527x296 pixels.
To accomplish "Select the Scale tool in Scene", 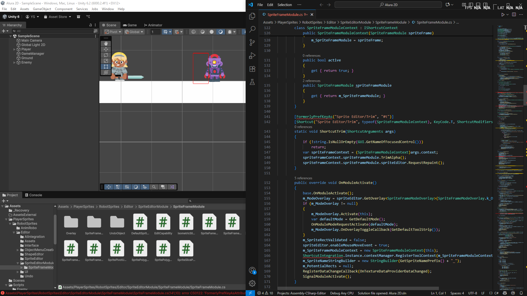I will pyautogui.click(x=106, y=61).
